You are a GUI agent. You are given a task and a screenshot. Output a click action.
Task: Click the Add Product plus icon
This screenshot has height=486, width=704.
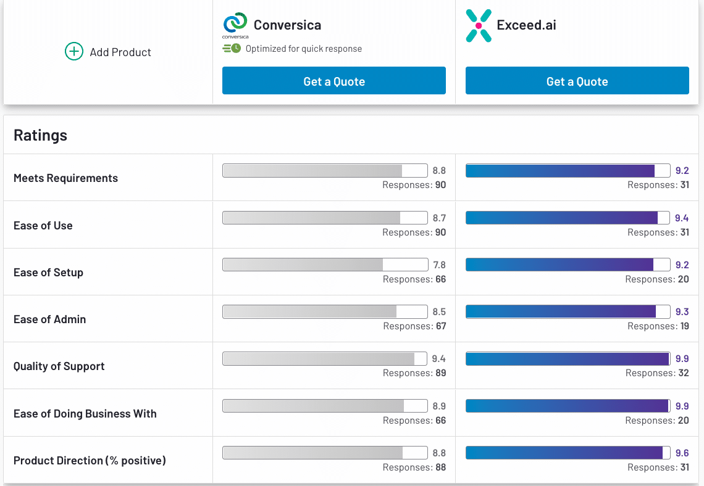(x=74, y=52)
